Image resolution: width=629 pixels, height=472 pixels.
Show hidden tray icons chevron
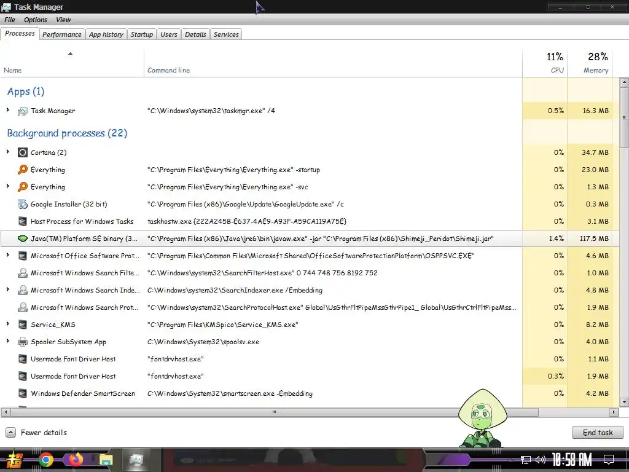(x=510, y=460)
